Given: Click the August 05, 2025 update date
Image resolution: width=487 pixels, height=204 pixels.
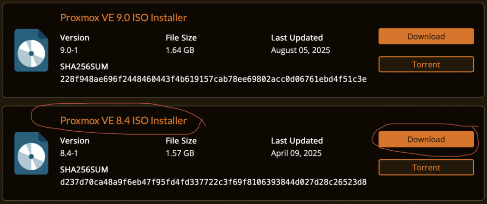Looking at the screenshot, I should (x=300, y=50).
